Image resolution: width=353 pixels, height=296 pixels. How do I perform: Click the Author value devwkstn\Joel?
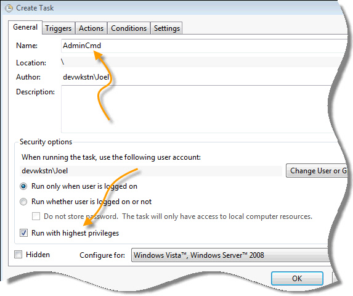point(86,77)
